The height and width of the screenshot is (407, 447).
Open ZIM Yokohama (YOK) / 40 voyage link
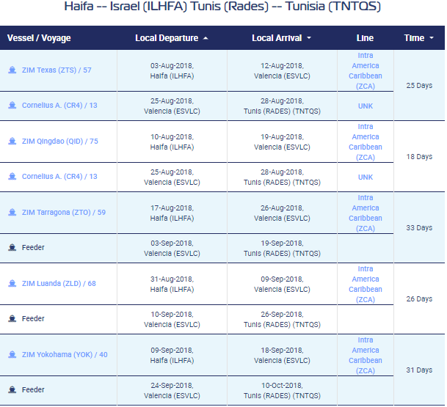(x=65, y=355)
